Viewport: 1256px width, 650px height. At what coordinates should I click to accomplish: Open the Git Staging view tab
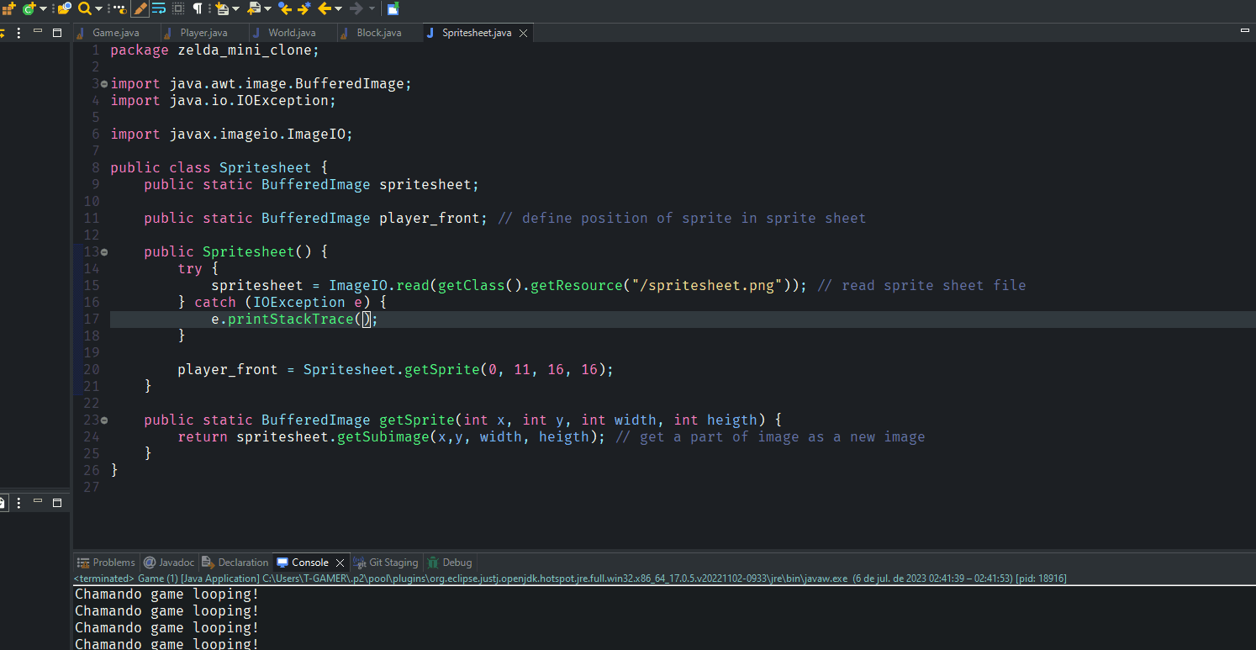point(386,563)
